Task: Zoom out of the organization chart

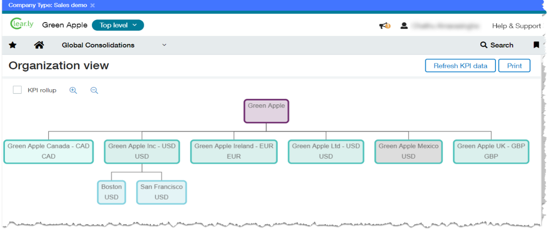Action: pyautogui.click(x=94, y=90)
